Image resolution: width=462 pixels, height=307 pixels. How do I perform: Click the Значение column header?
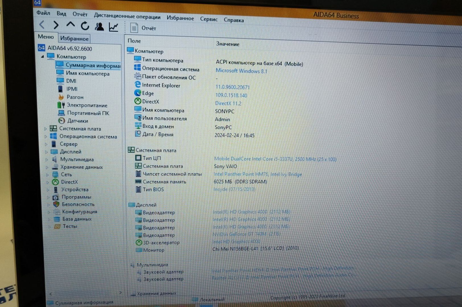[228, 44]
